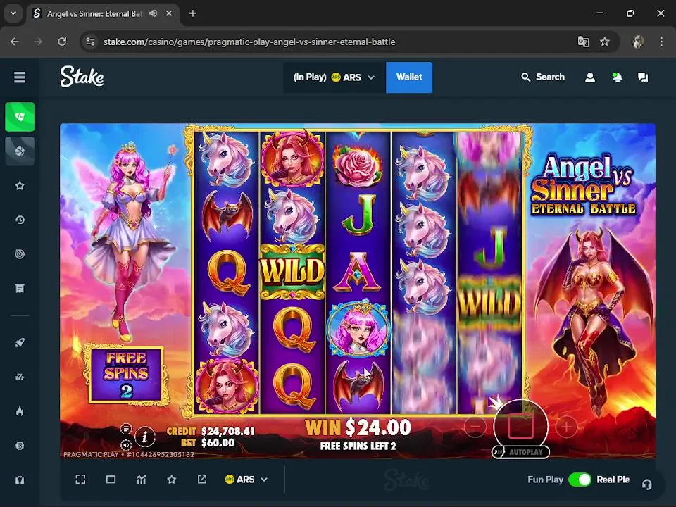Enter fullscreen mode for game
This screenshot has width=676, height=507.
tap(80, 480)
